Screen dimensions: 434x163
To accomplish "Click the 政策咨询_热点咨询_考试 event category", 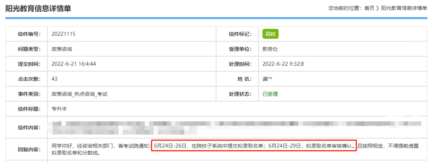I will point(80,94).
